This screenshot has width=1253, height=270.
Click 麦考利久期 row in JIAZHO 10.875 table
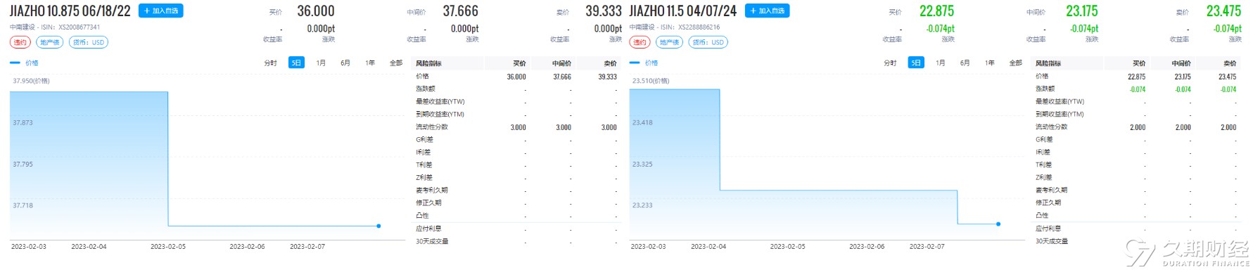[516, 191]
